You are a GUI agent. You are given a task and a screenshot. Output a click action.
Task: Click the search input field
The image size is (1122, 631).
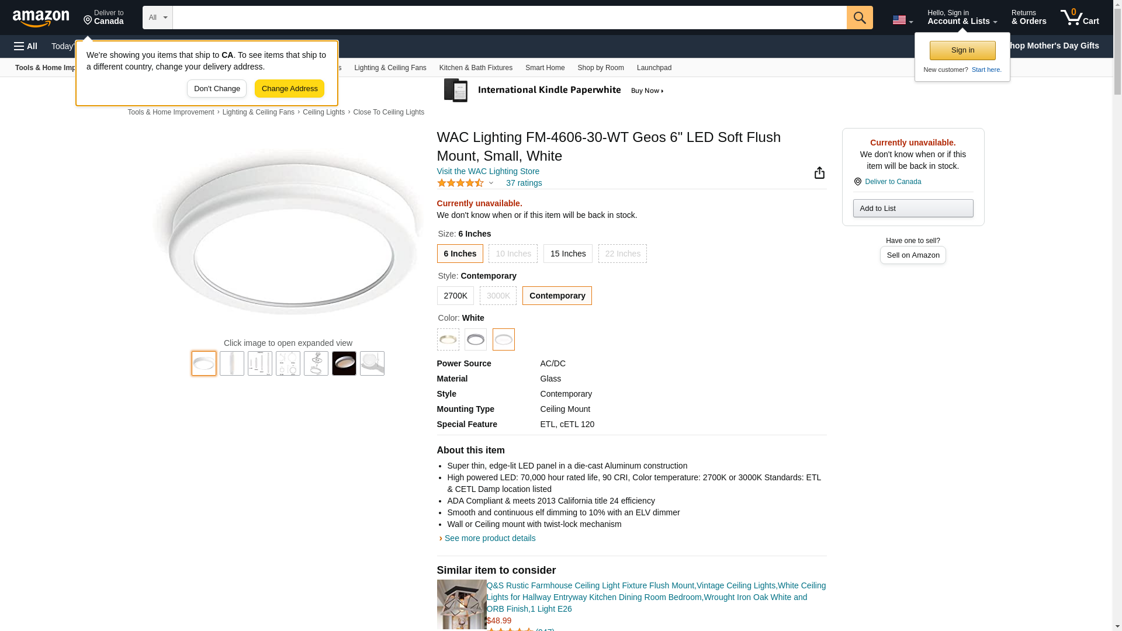click(x=509, y=18)
